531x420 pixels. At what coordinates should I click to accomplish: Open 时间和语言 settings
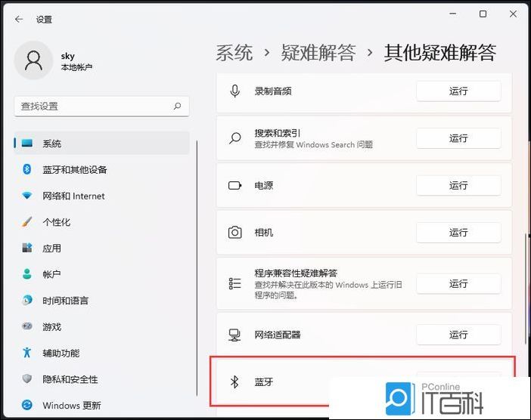pyautogui.click(x=101, y=301)
